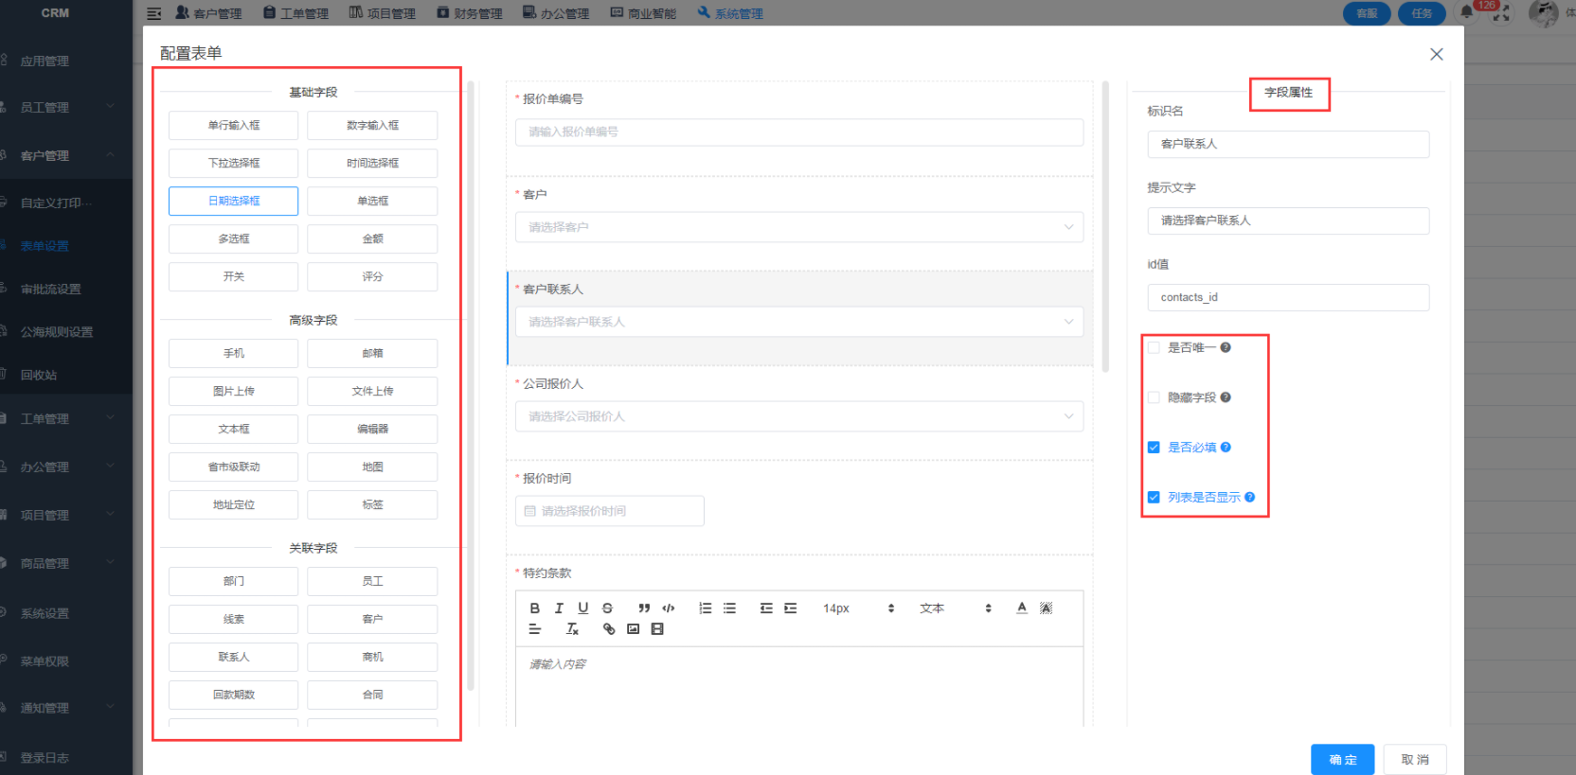Image resolution: width=1576 pixels, height=775 pixels.
Task: Edit the id值 field contacts_id
Action: [x=1288, y=297]
